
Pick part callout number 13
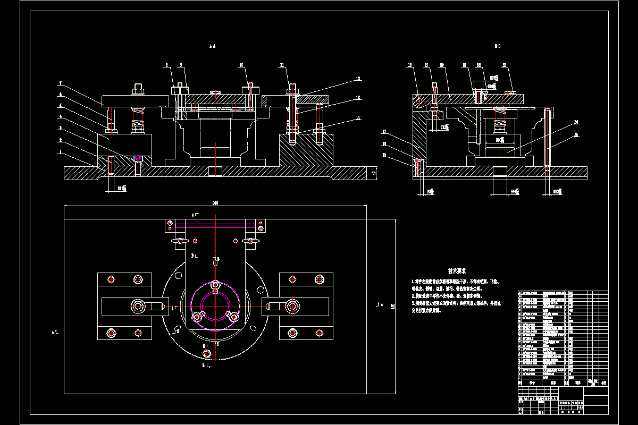coord(358,98)
